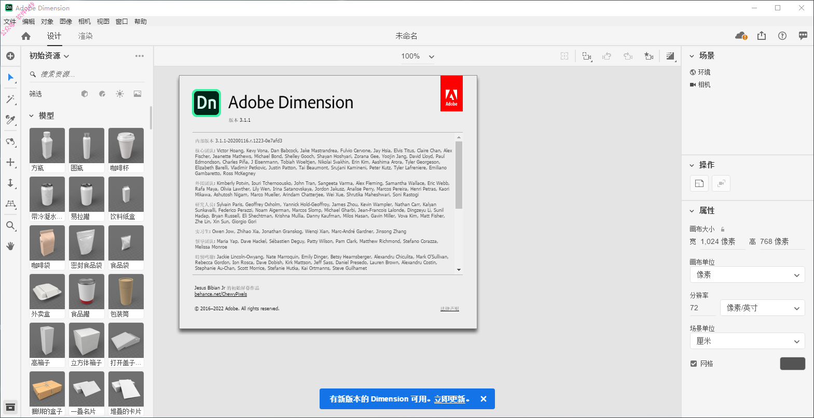This screenshot has width=814, height=418.
Task: Select the Hand tool
Action: (10, 246)
